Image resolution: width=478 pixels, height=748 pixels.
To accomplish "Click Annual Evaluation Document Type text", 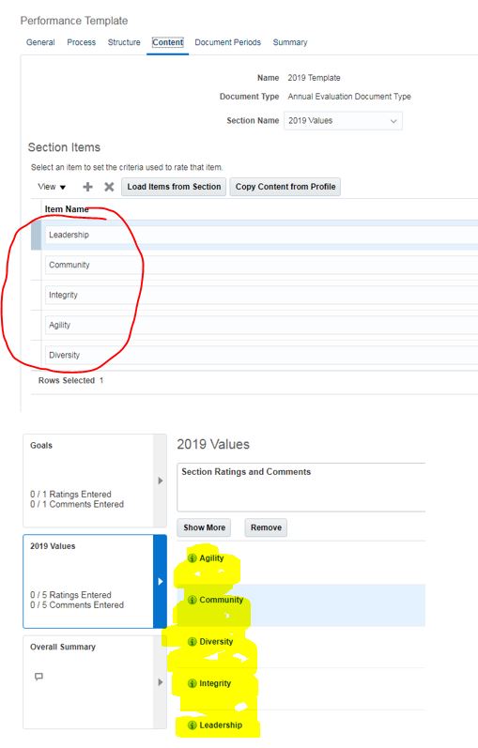I will 349,97.
